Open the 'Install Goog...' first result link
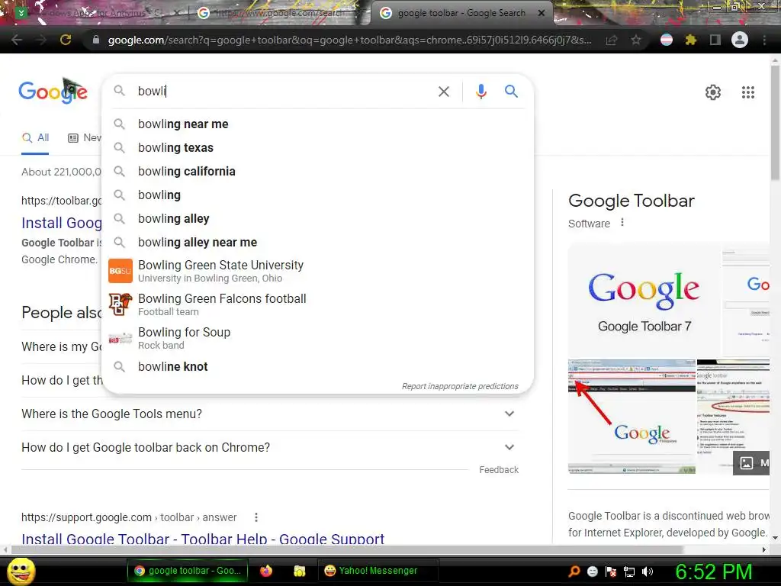Screen dimensions: 781x586 coord(62,223)
